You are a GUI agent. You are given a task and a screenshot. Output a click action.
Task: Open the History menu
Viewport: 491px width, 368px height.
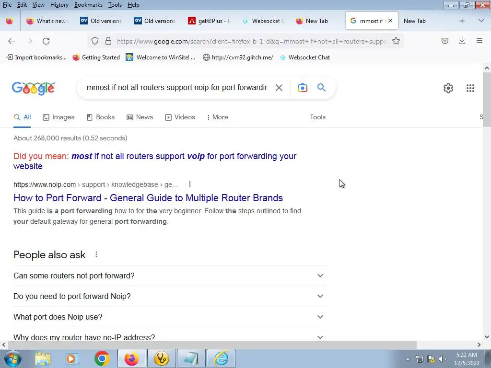(x=59, y=5)
